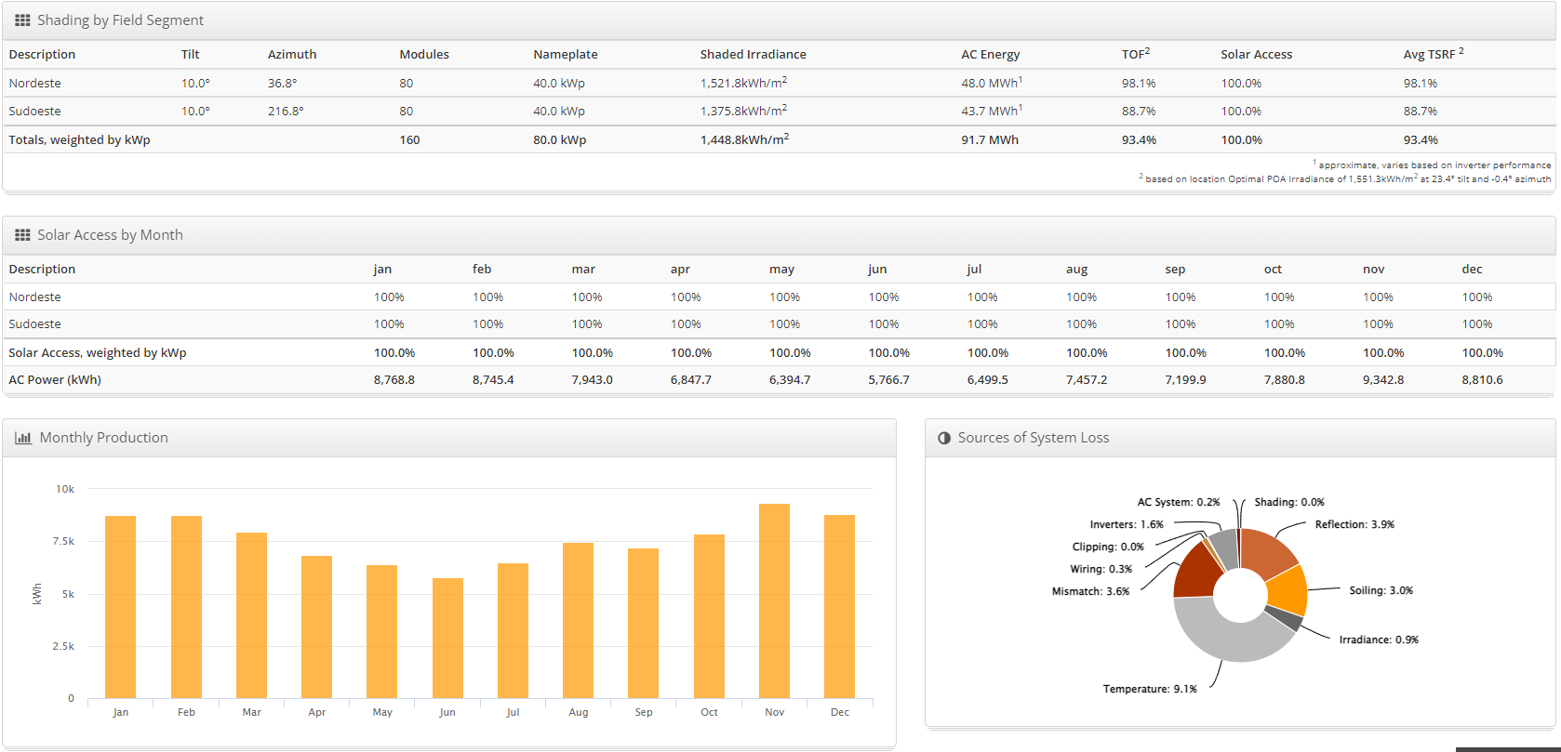The image size is (1561, 752).
Task: Click the AC Power value for nov
Action: click(1383, 380)
